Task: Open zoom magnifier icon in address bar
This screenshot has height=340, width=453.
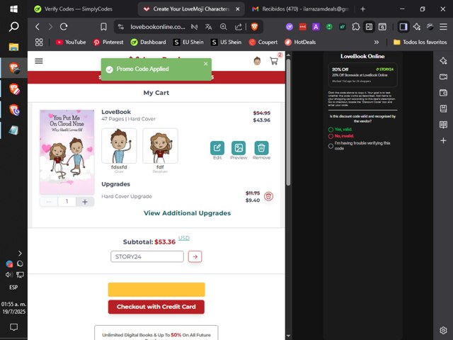Action: pos(224,27)
